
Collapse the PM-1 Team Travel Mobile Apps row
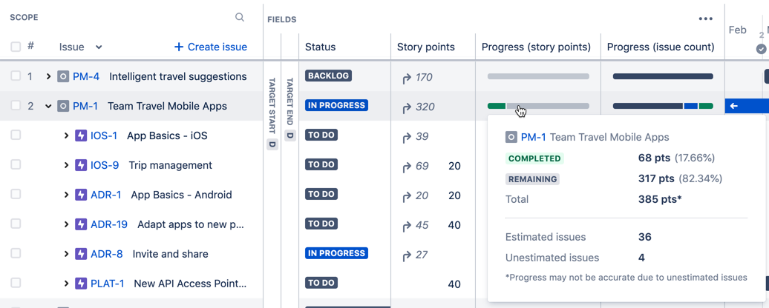[x=48, y=106]
